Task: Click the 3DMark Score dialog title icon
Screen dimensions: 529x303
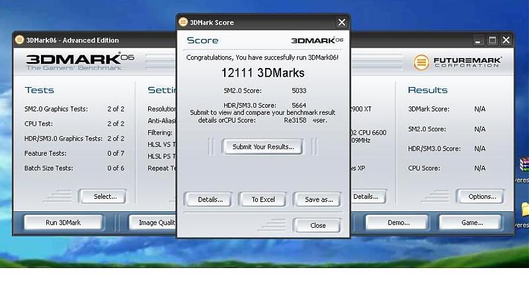Action: click(183, 22)
